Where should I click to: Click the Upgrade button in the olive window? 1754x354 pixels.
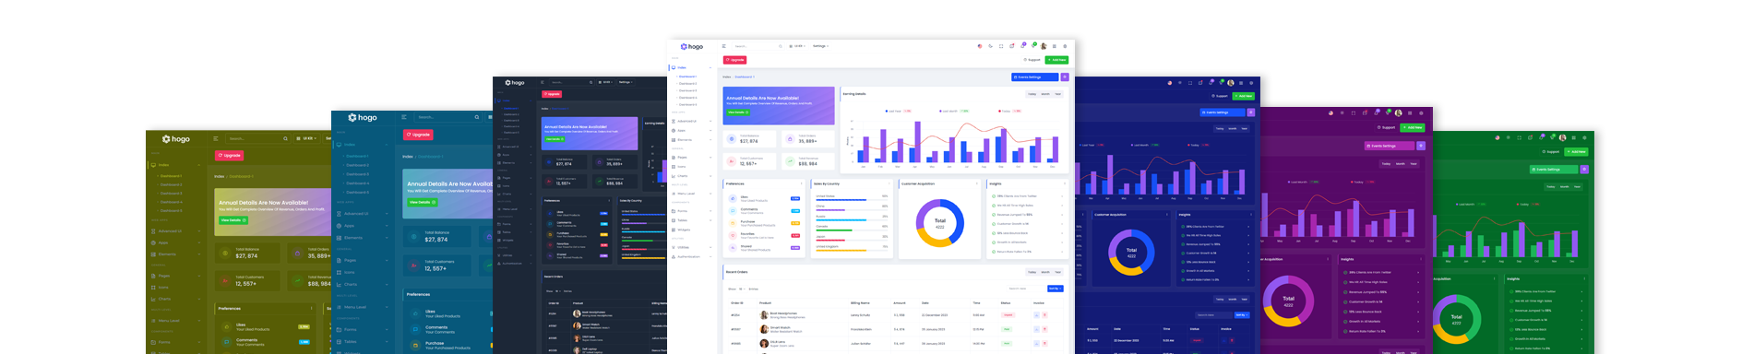coord(230,156)
